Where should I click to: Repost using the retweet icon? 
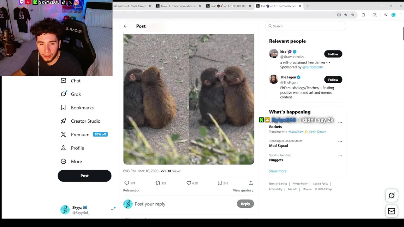click(158, 183)
